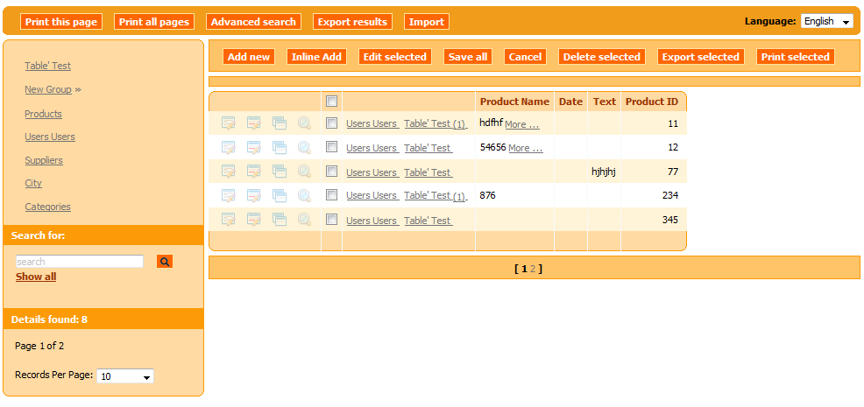Click the search input field
Image resolution: width=864 pixels, height=407 pixels.
(x=80, y=262)
